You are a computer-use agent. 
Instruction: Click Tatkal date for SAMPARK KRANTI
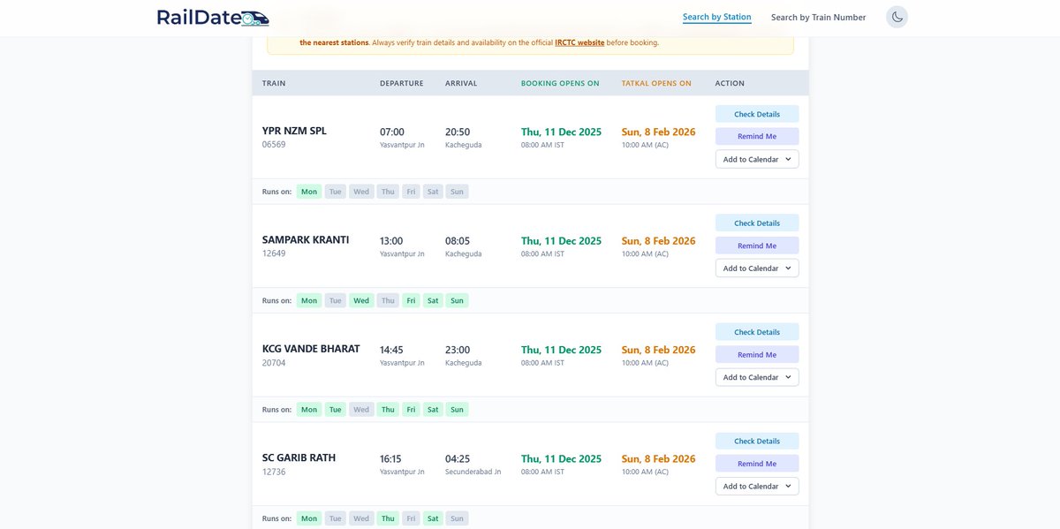[659, 241]
